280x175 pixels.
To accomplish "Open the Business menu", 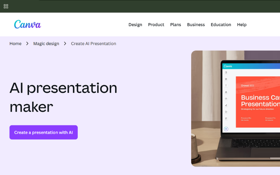I will coord(196,24).
